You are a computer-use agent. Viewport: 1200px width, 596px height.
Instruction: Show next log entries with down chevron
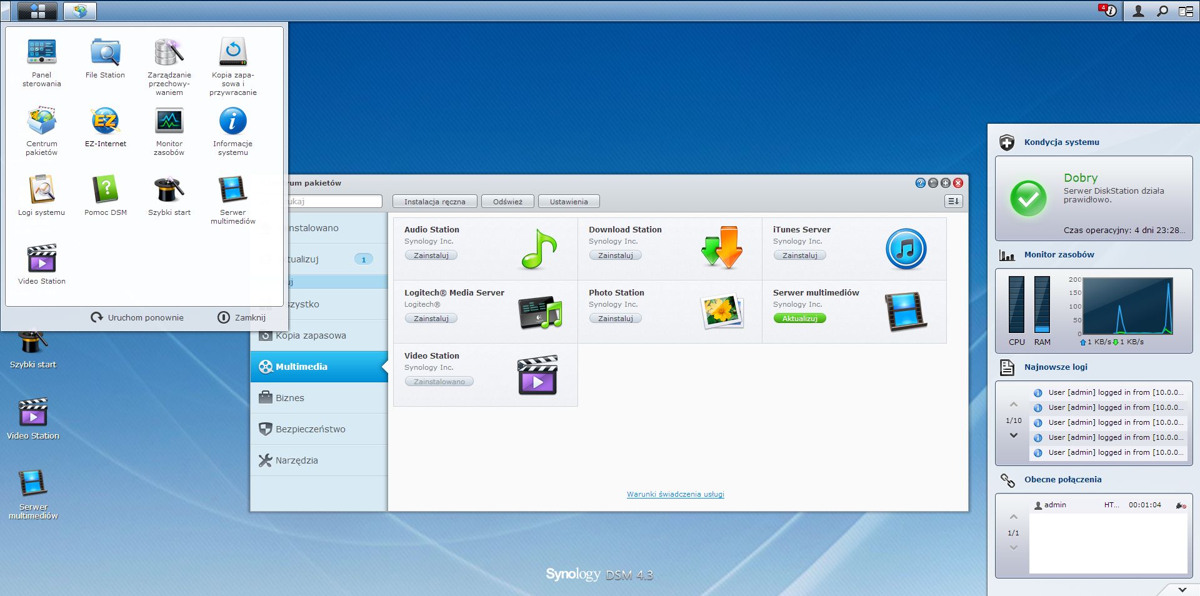1014,435
